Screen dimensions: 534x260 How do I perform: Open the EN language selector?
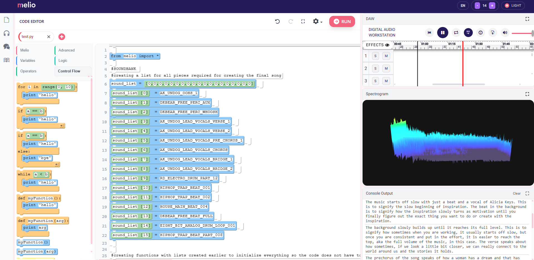coord(463,6)
